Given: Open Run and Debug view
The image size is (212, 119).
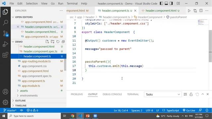Looking at the screenshot, I should 5,44.
